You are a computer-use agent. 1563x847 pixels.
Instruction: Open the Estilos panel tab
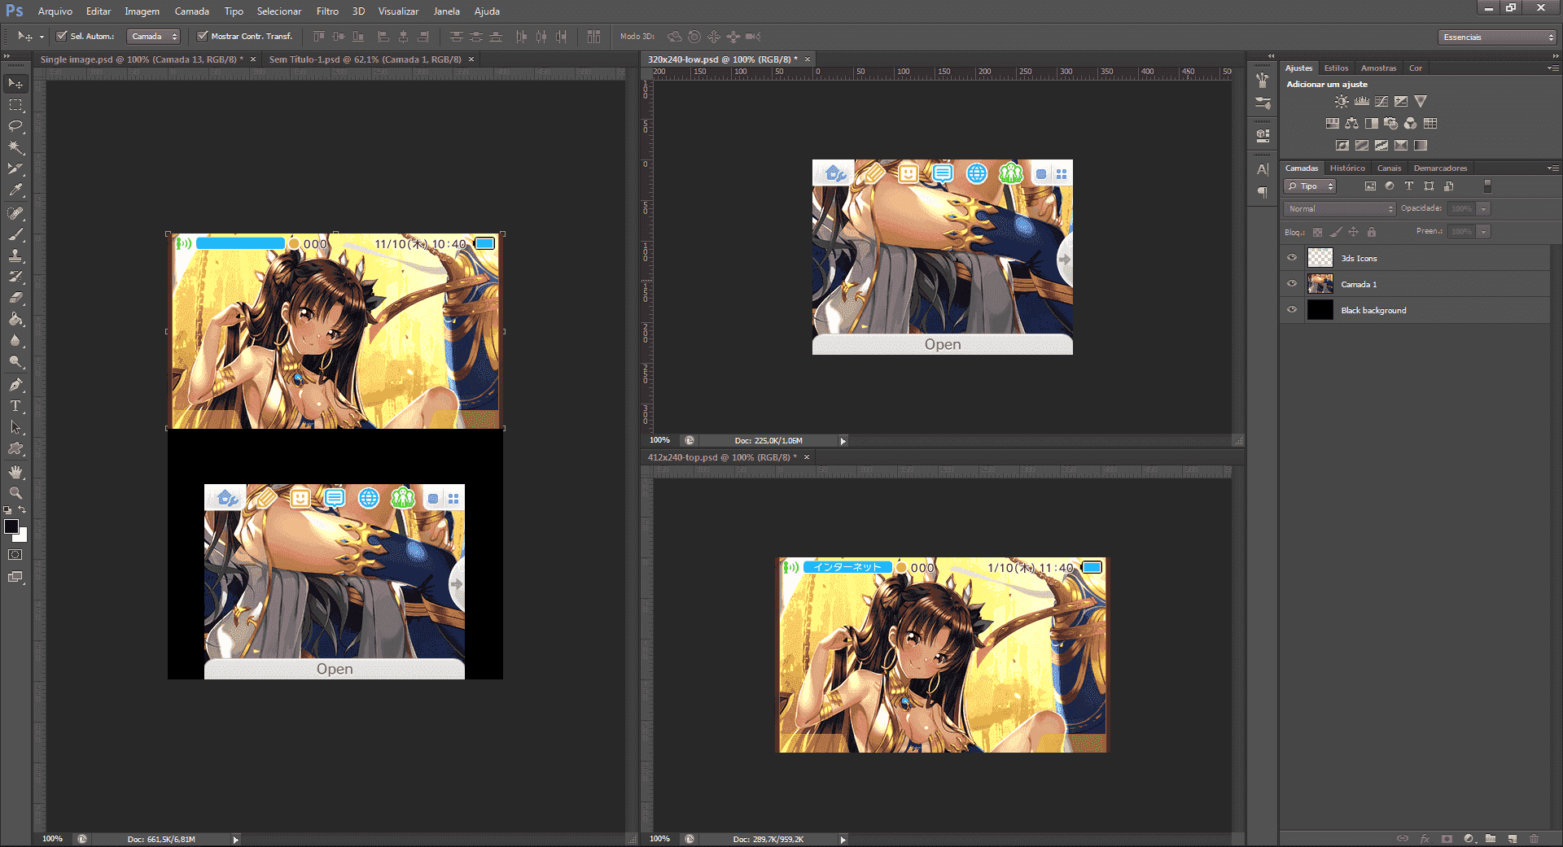1336,68
